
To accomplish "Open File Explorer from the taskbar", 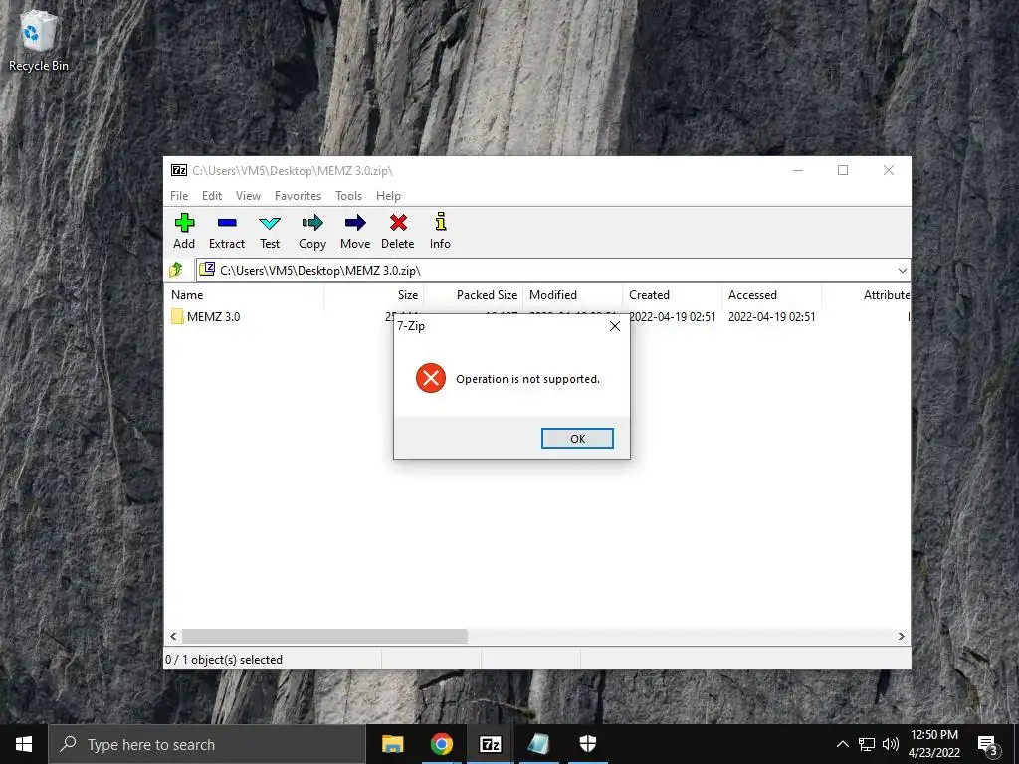I will [x=392, y=744].
